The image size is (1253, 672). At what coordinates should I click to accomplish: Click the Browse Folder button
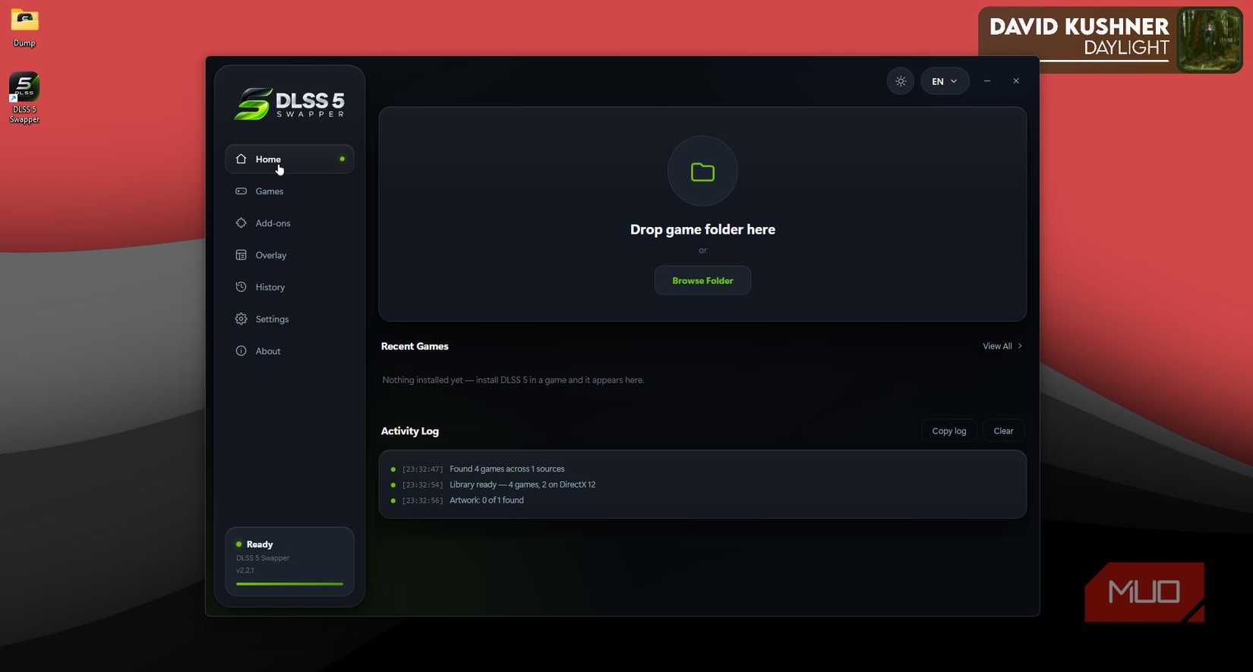point(702,280)
